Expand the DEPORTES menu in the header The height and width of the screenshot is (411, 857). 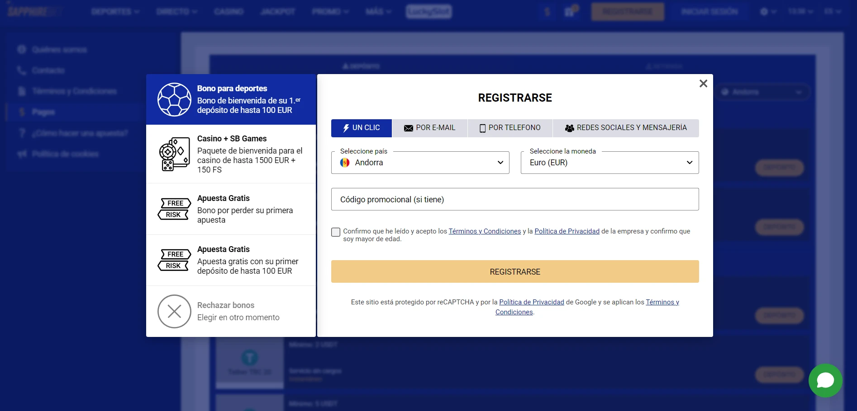tap(115, 12)
